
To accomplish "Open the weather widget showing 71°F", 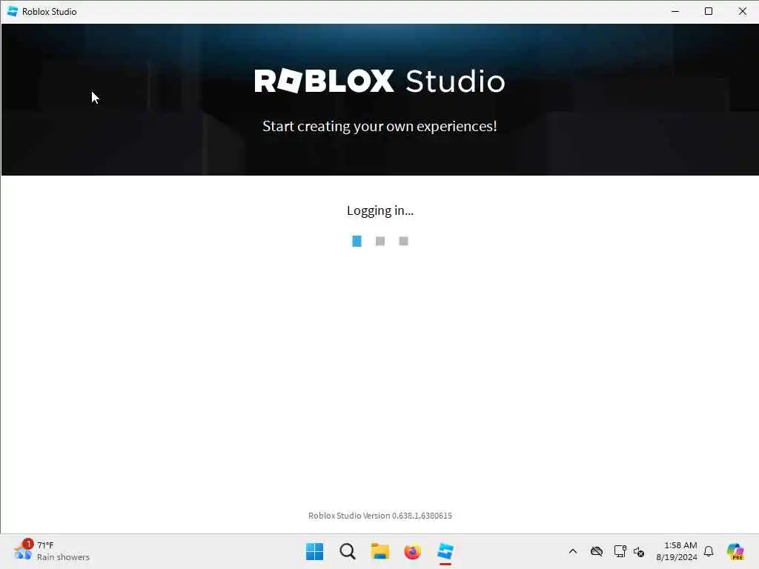I will point(52,551).
